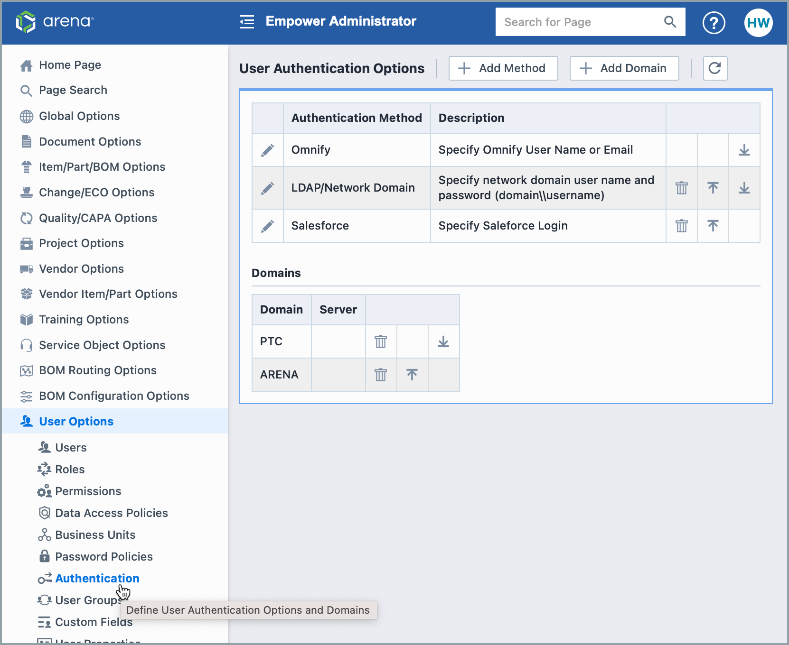Open the Password Policies page
Viewport: 789px width, 645px height.
[x=103, y=556]
